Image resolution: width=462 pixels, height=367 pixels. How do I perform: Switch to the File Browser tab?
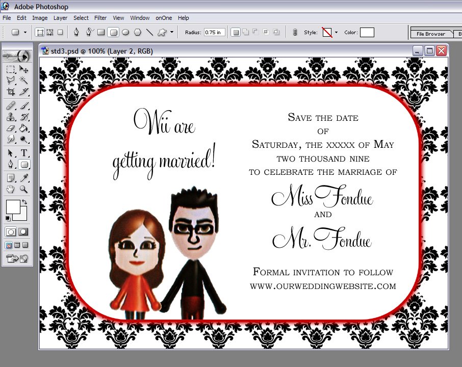pos(431,34)
